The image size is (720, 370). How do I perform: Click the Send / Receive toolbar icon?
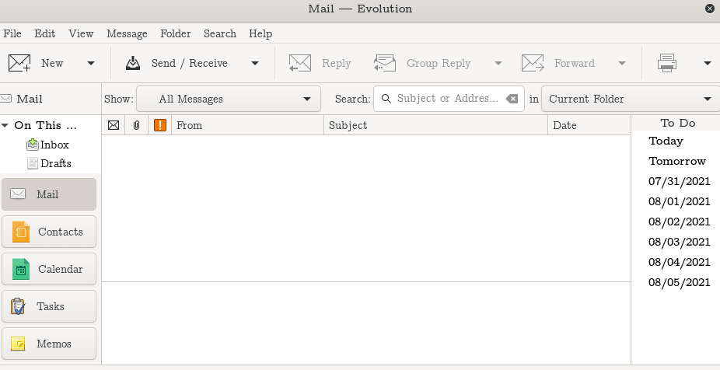(x=133, y=63)
